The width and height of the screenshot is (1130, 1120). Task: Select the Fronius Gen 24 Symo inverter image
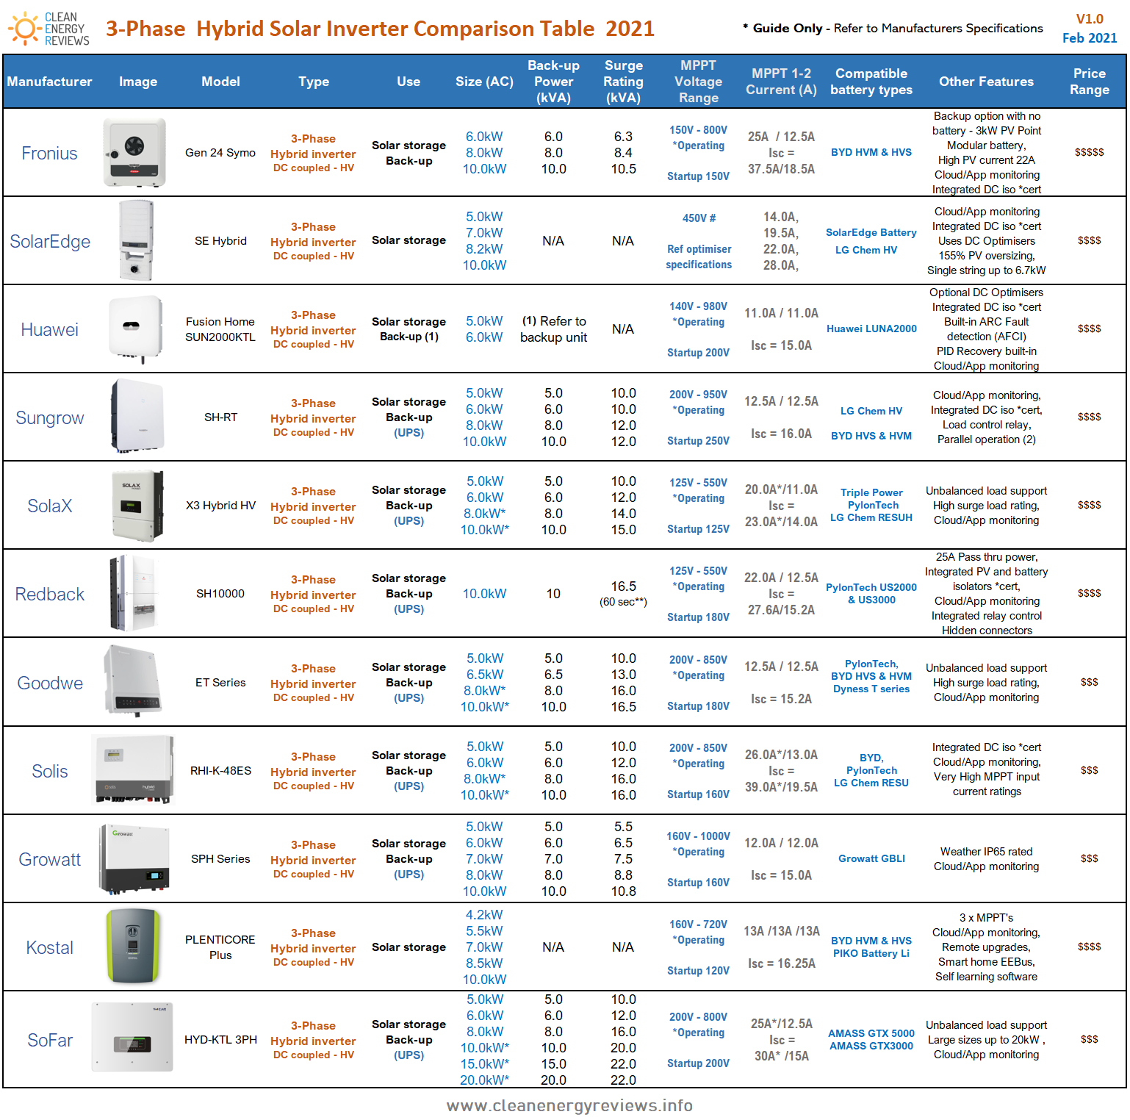coord(136,152)
